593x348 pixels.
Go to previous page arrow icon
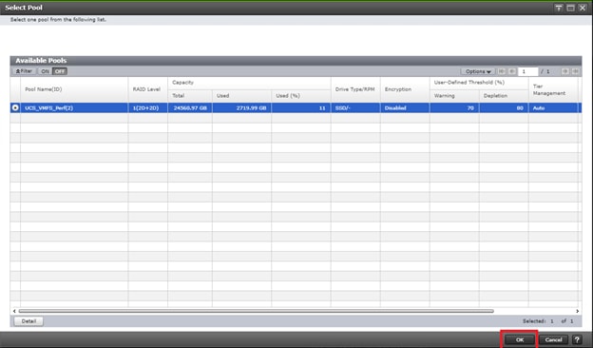tap(512, 71)
